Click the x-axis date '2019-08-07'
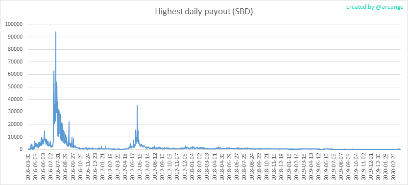Viewport: 408px width, 185px height. click(x=341, y=166)
